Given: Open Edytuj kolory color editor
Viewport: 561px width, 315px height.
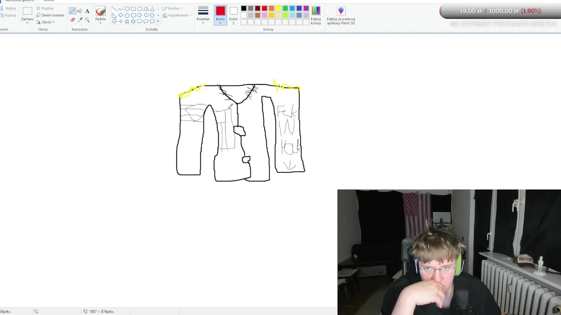Looking at the screenshot, I should coord(316,14).
